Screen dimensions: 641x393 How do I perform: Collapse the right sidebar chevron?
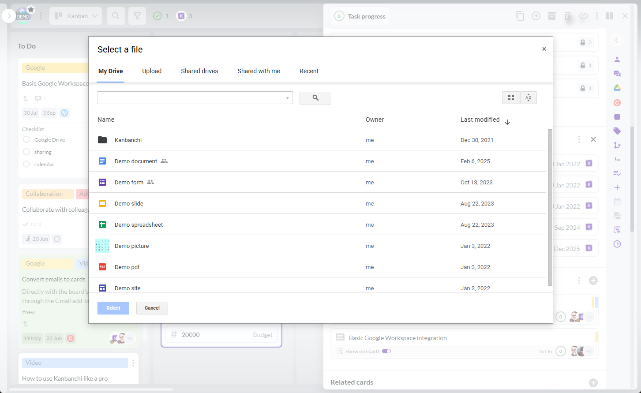tap(617, 40)
